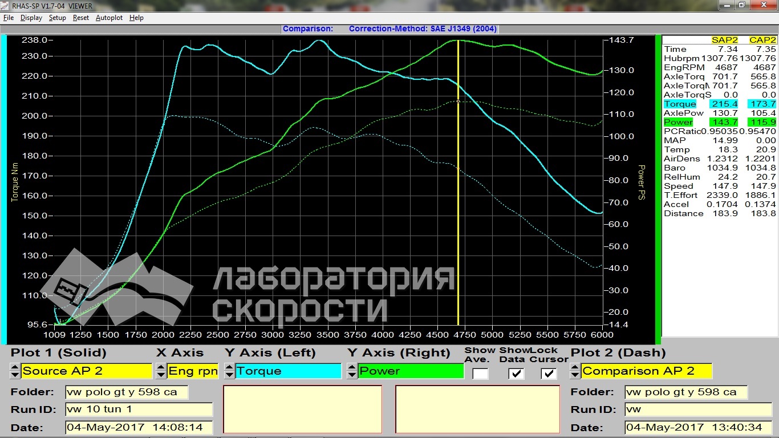Click the RelHum row in data panel
Screen dimensions: 779x438
720,177
